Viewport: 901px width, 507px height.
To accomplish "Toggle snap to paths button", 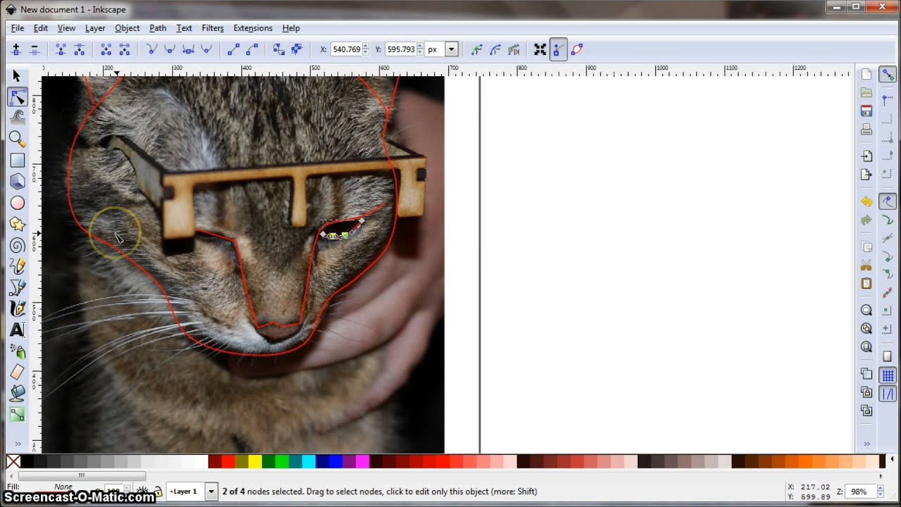I will (888, 220).
